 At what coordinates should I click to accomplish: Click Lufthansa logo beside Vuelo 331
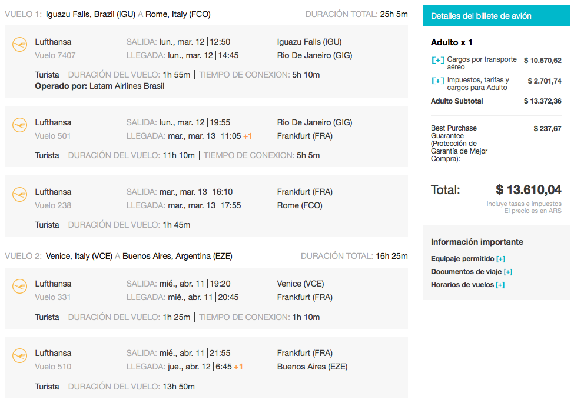(x=20, y=287)
